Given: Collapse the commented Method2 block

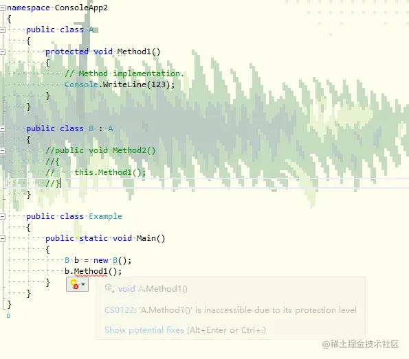Looking at the screenshot, I should [x=2, y=150].
